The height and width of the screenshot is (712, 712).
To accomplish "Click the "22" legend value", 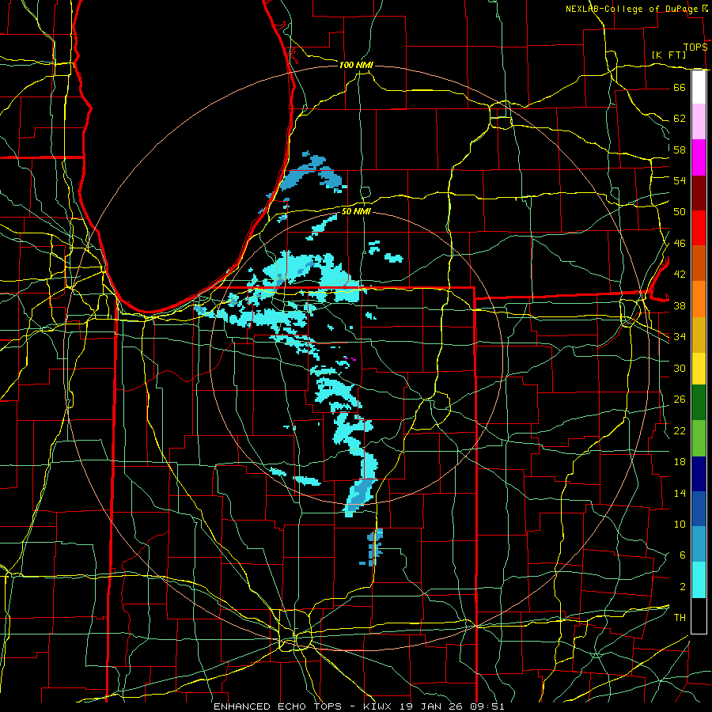I will 680,430.
